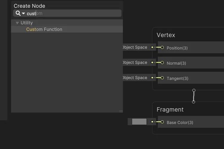224x149 pixels.
Task: Click the Normal(3) input port circle
Action: pyautogui.click(x=162, y=63)
